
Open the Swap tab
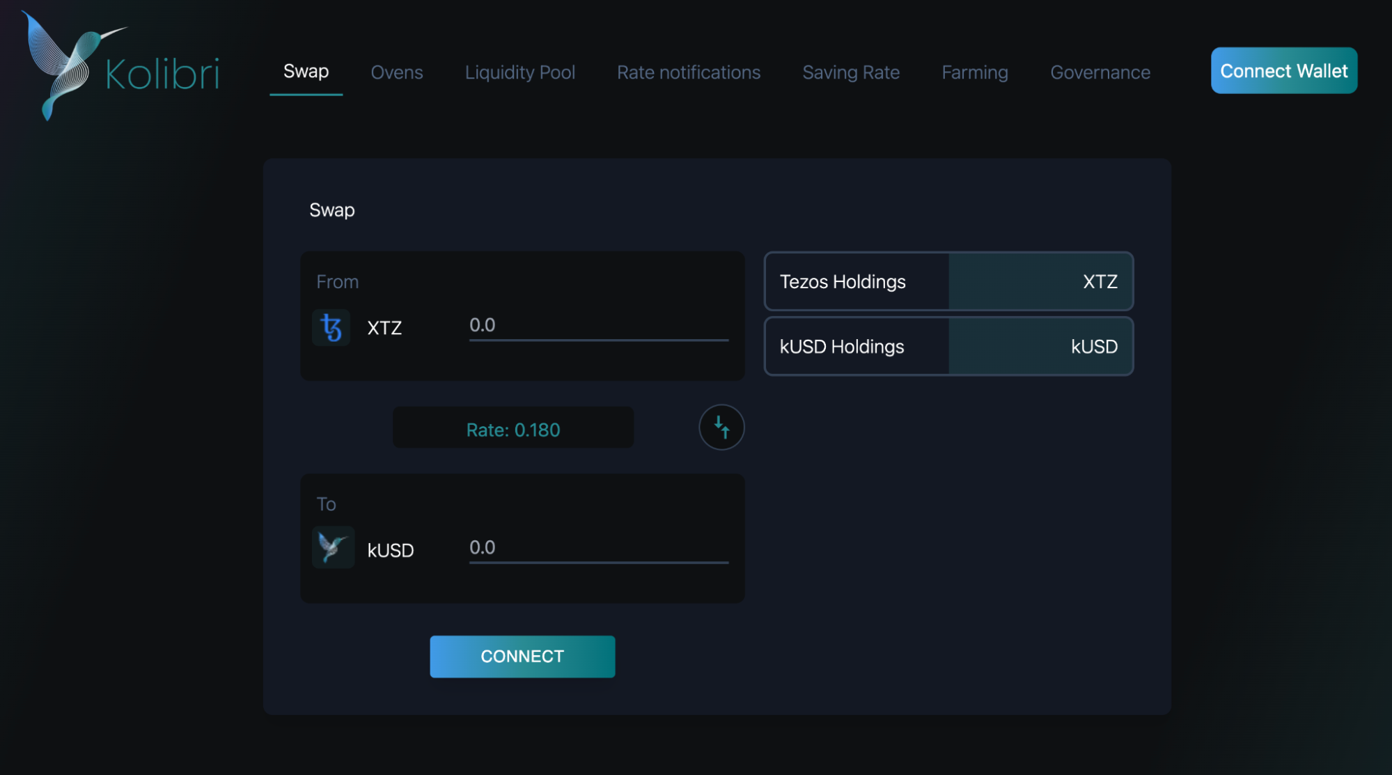coord(306,71)
